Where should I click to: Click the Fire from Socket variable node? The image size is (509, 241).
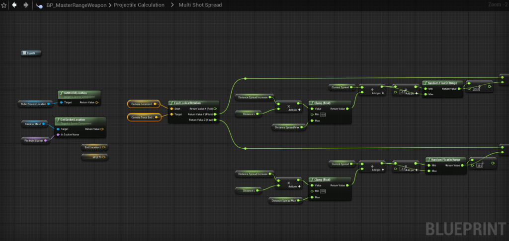tap(34, 141)
